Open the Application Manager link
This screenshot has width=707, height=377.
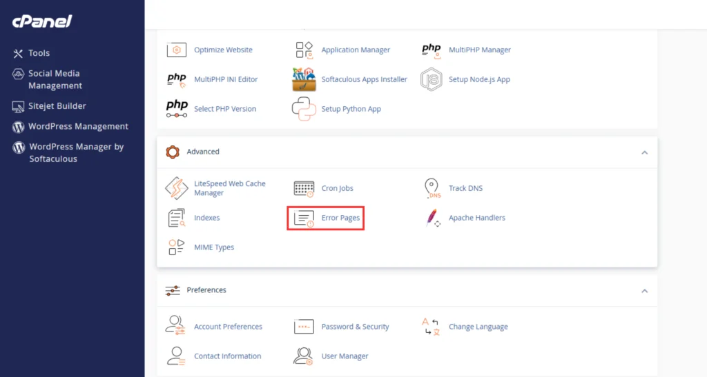tap(356, 50)
